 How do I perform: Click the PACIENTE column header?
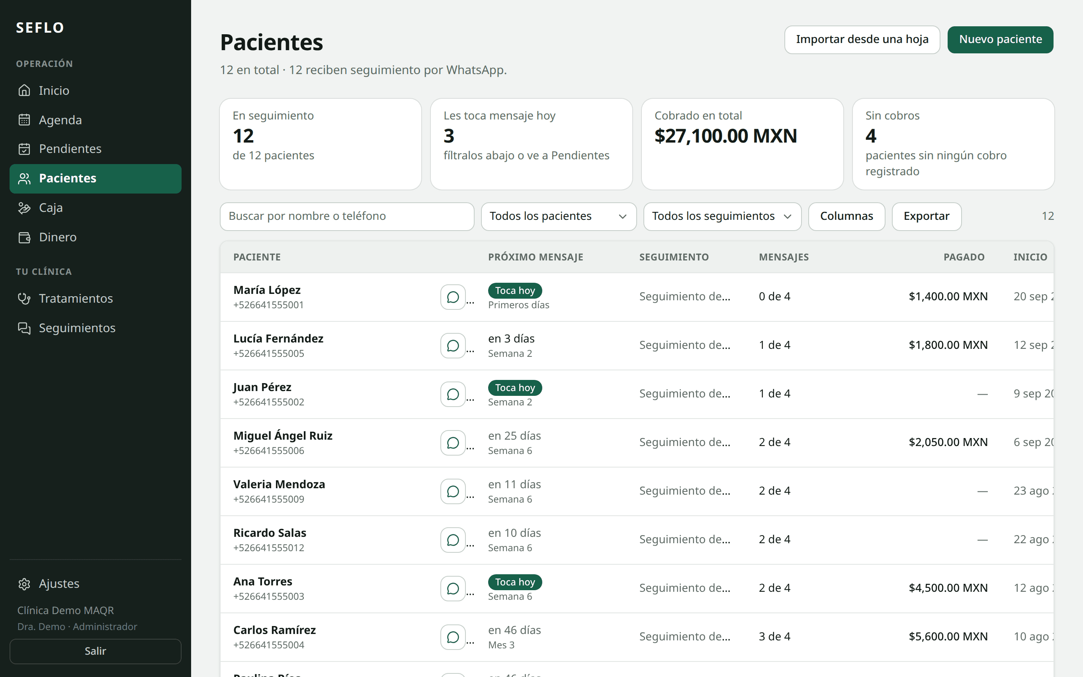point(257,257)
